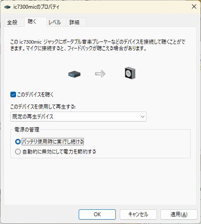Screen dimensions: 201x224
Task: Click the このデバイスを聴く label text
Action: point(35,95)
